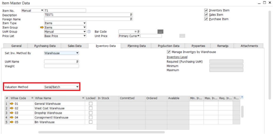Image resolution: width=273 pixels, height=134 pixels.
Task: Select the Bin Warehouse name cell
Action: click(59, 122)
